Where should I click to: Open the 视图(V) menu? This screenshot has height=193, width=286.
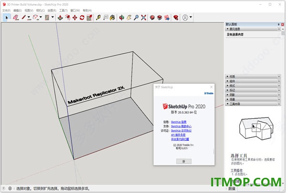(x=29, y=10)
